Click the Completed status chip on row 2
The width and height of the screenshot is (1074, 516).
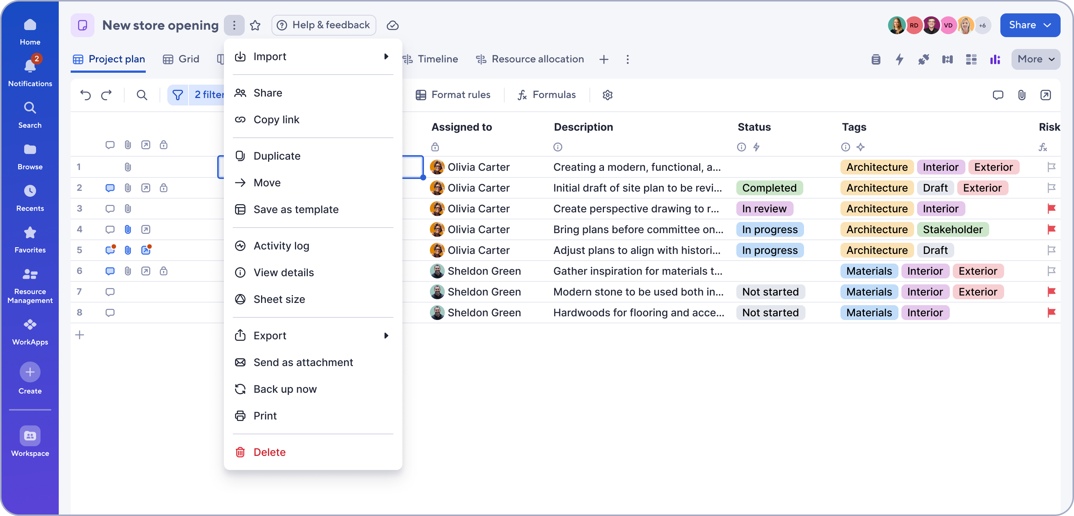point(770,188)
